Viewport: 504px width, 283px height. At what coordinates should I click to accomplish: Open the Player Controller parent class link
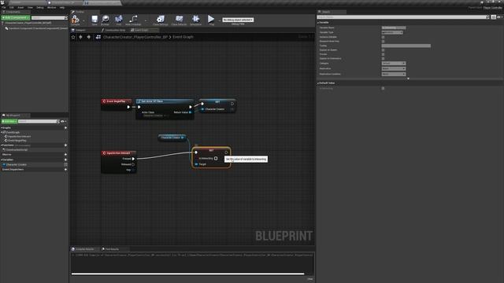[x=492, y=8]
